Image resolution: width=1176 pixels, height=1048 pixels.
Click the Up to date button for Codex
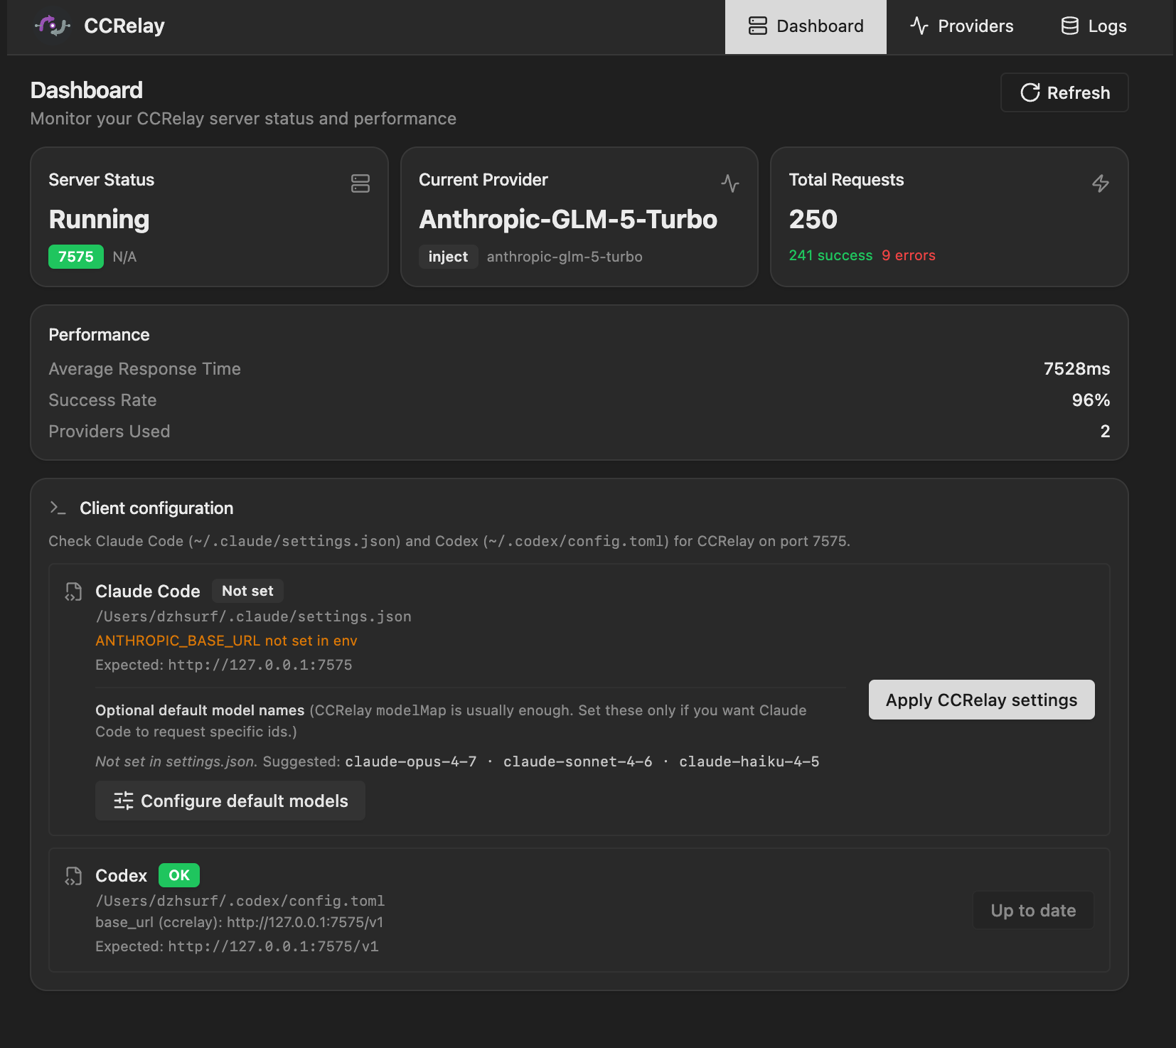click(x=1033, y=910)
